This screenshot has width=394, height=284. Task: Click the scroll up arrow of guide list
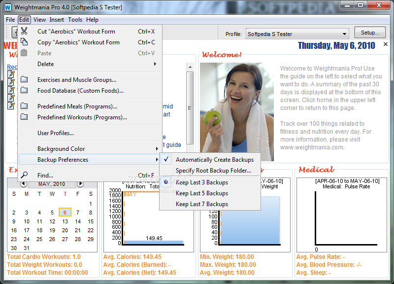(x=190, y=67)
